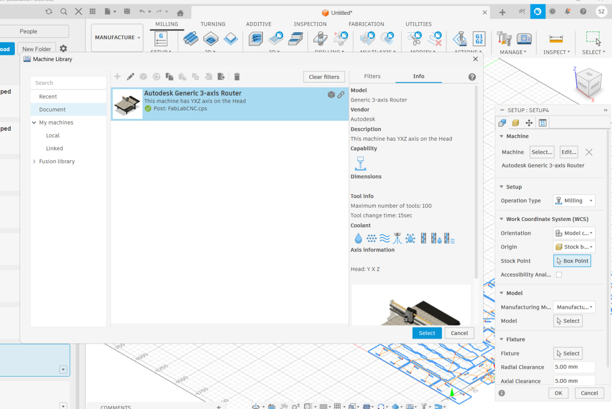Click the Home icon in title bar
The width and height of the screenshot is (612, 409).
[x=180, y=13]
